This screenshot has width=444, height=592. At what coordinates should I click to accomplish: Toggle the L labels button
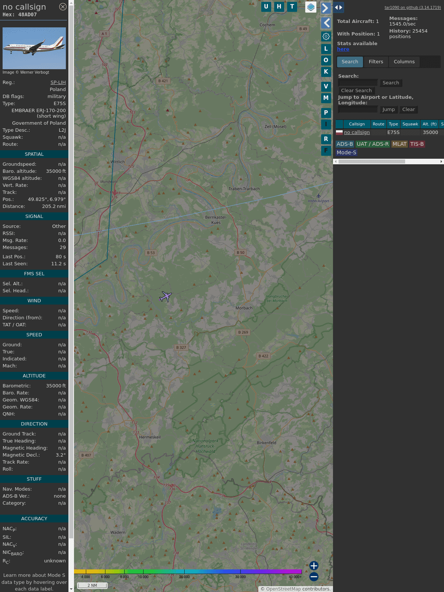pyautogui.click(x=326, y=49)
